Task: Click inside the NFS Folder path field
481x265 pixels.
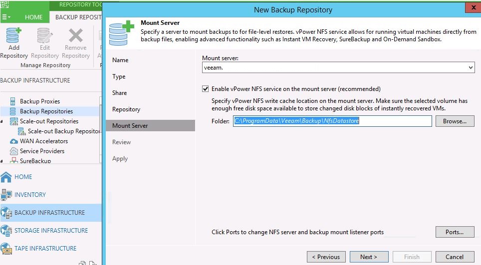Action: click(332, 121)
